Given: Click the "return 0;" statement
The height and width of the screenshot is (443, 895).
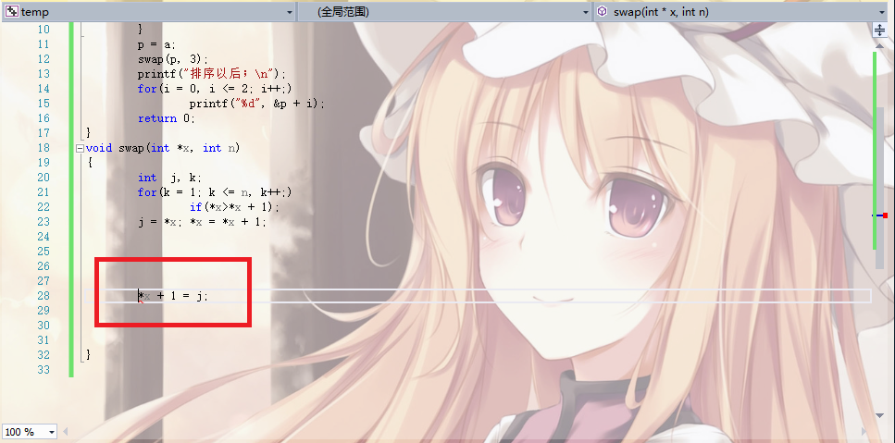Looking at the screenshot, I should coord(166,118).
